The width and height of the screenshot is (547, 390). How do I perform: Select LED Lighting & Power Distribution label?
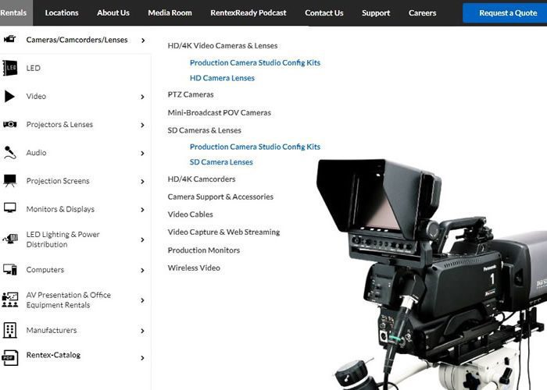pos(63,239)
